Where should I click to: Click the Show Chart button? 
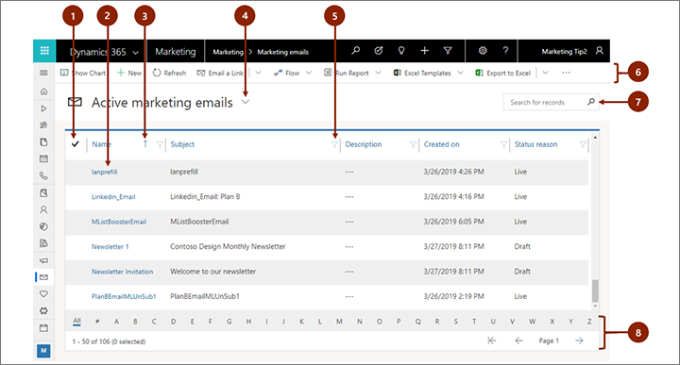tap(83, 73)
